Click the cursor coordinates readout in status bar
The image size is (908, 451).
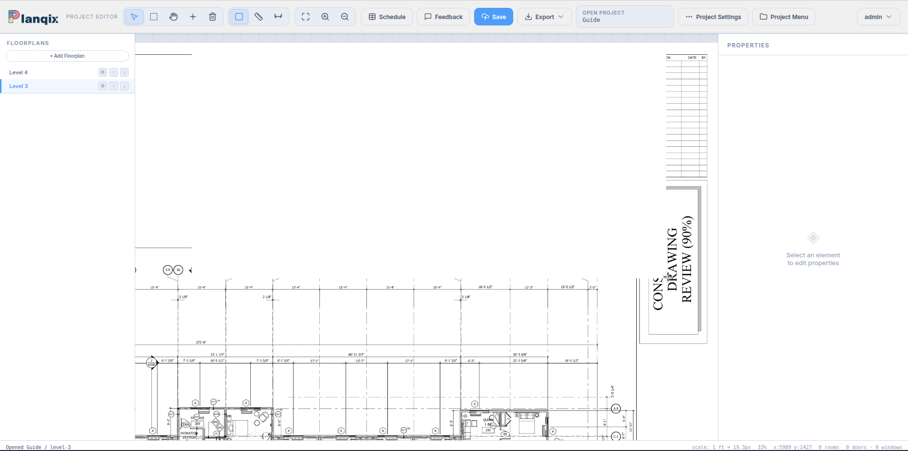[792, 447]
